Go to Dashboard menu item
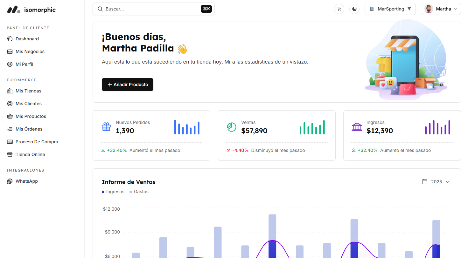Screen dimensions: 468x258 (27, 39)
